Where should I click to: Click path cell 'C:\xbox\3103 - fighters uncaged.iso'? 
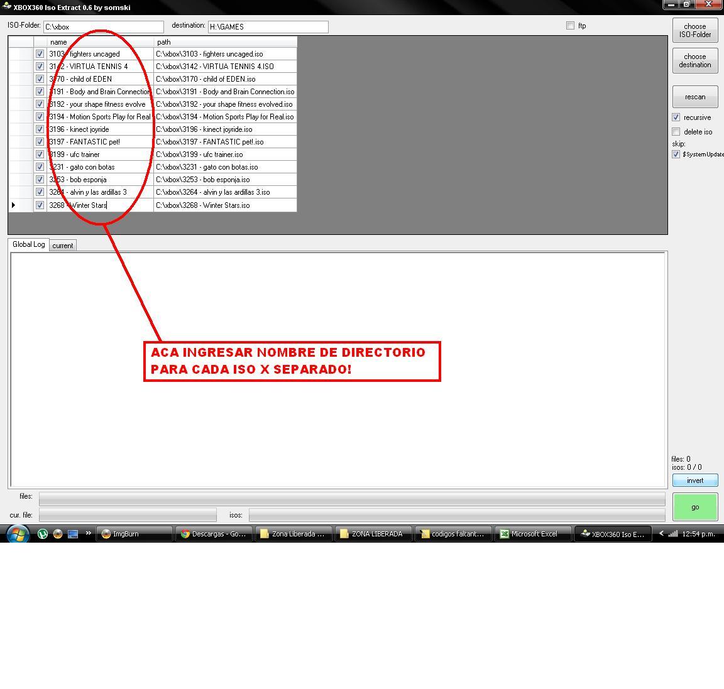(x=226, y=53)
